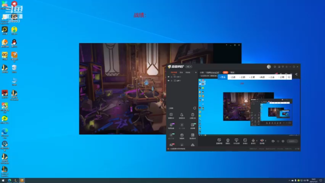Open League of Legends taskbar icon
Viewport: 325px width, 183px height.
pyautogui.click(x=16, y=181)
